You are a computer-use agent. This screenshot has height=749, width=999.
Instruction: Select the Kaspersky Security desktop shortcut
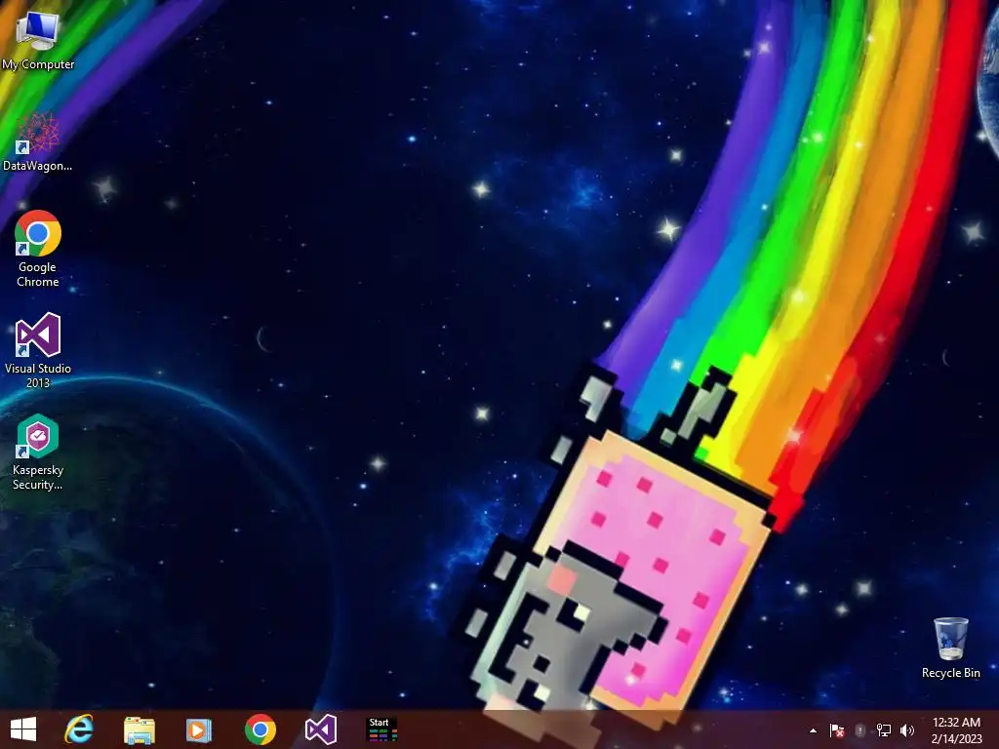[x=38, y=453]
